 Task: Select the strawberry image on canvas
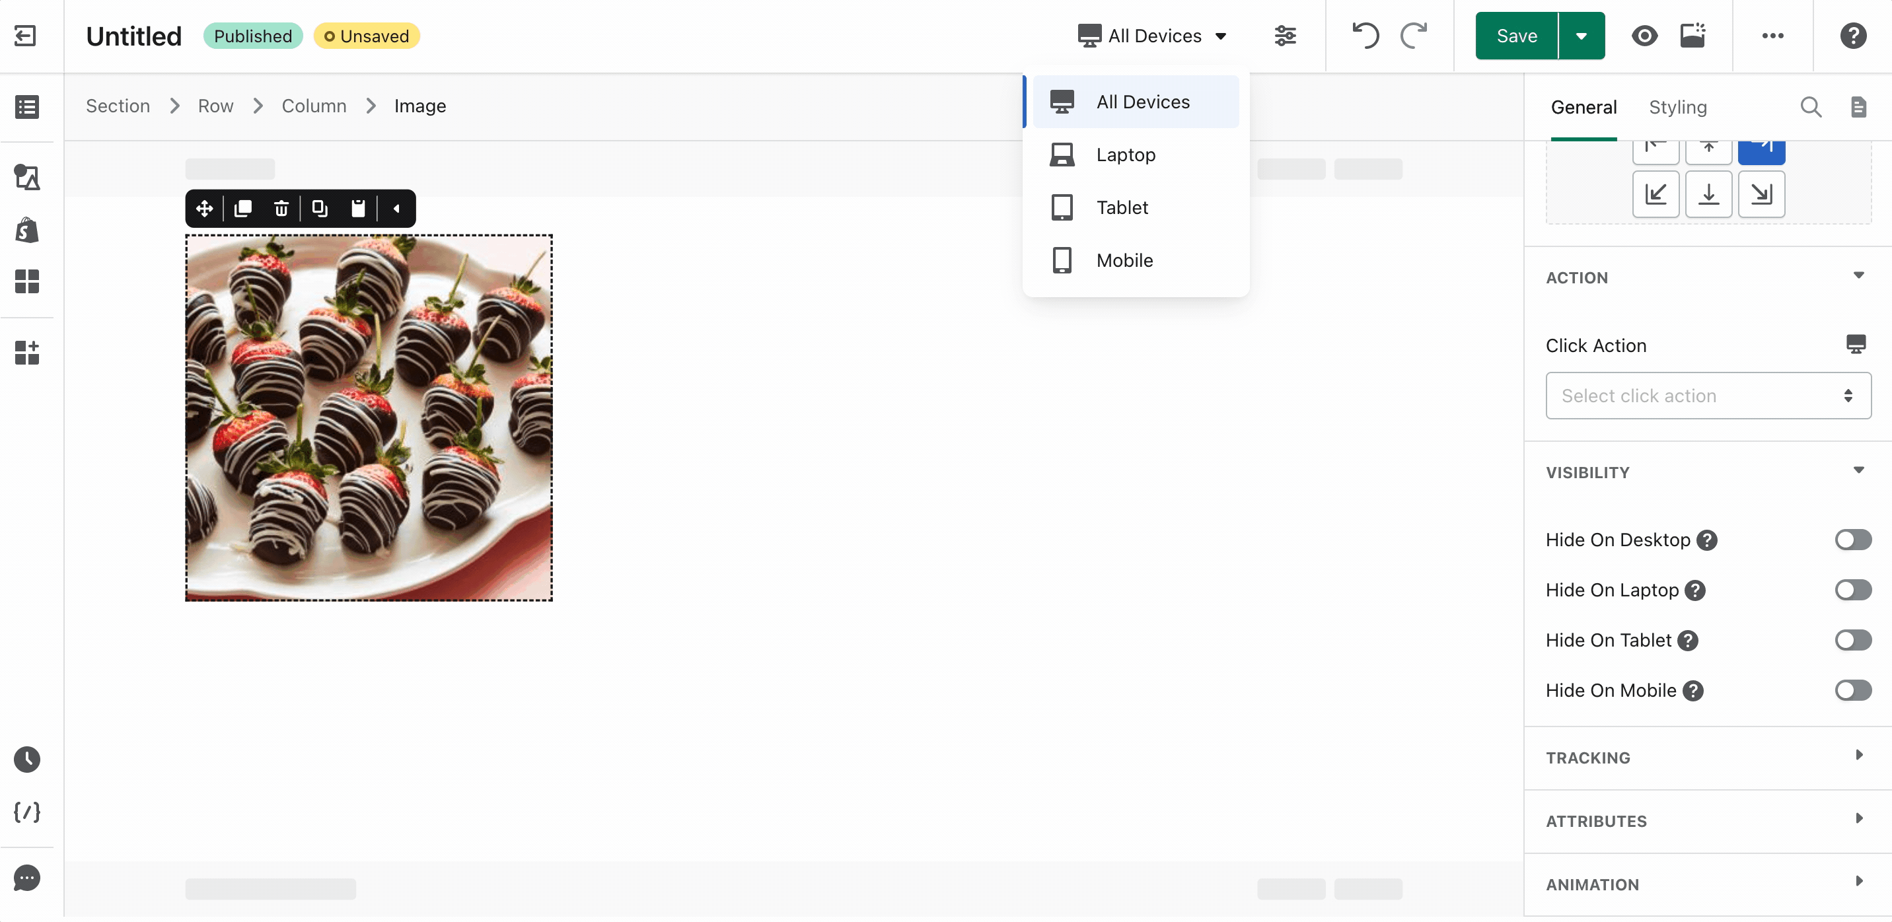pos(369,417)
